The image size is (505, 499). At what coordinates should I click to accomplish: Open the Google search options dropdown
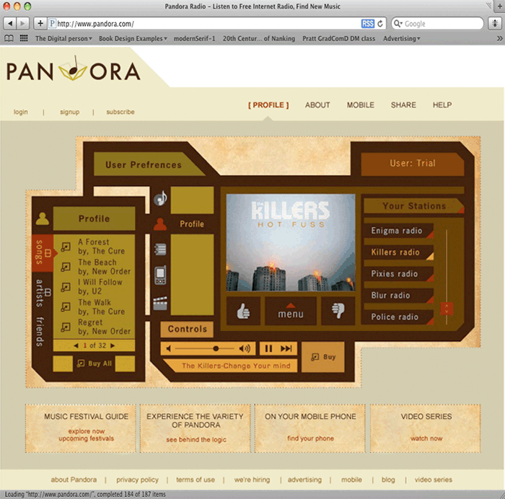(x=398, y=24)
